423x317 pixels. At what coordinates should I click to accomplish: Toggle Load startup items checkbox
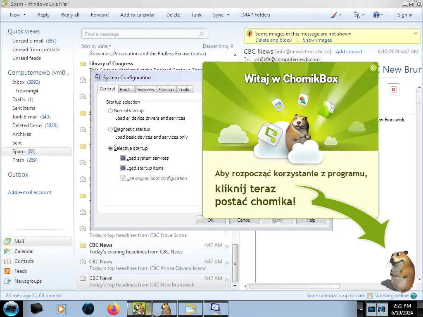pos(123,168)
